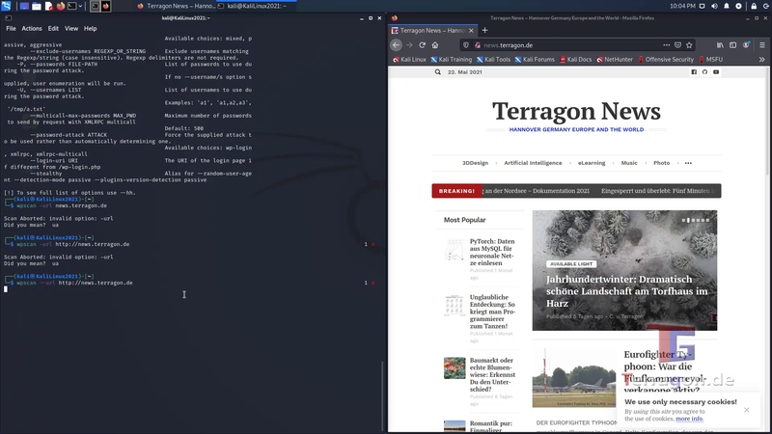Open the Terragon Facebook icon
Image resolution: width=772 pixels, height=434 pixels.
694,71
